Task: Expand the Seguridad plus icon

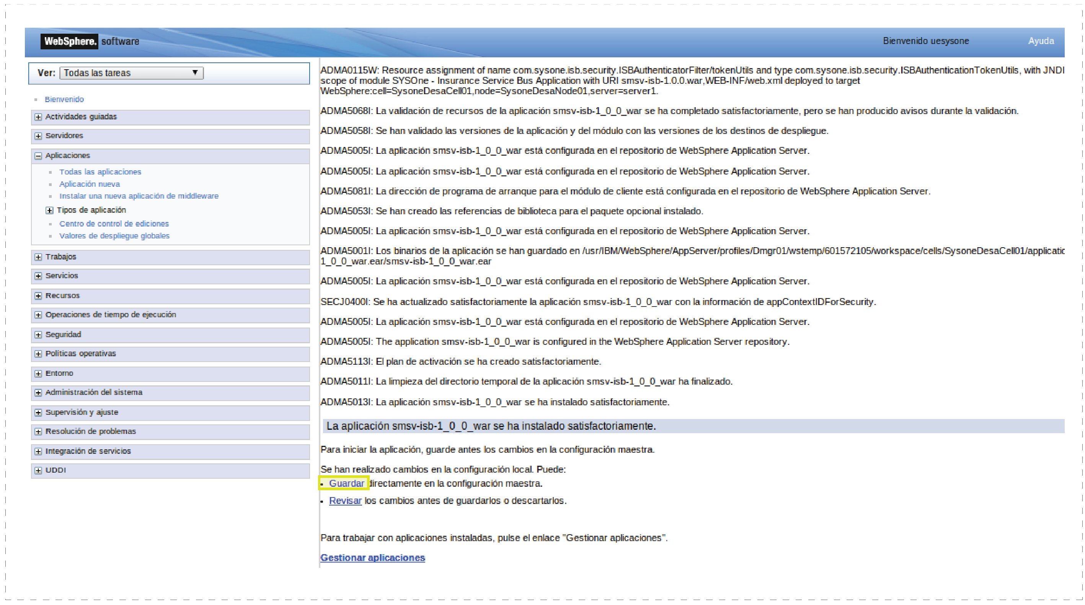Action: tap(38, 335)
